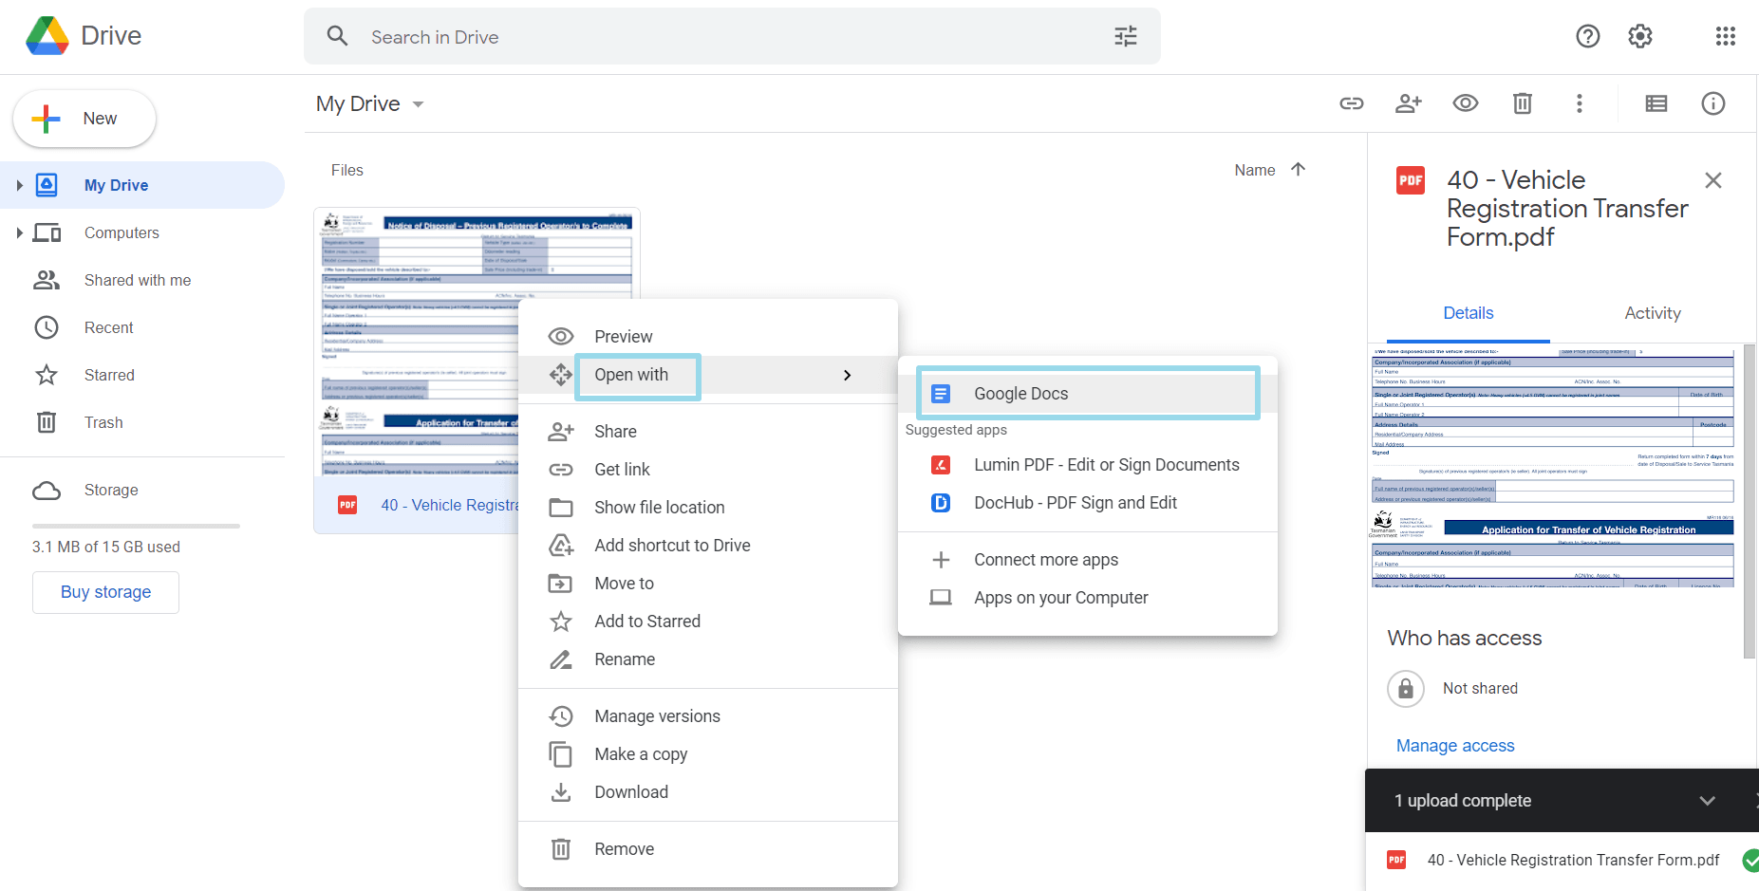Viewport: 1759px width, 891px height.
Task: Open search filter options icon
Action: pyautogui.click(x=1126, y=36)
